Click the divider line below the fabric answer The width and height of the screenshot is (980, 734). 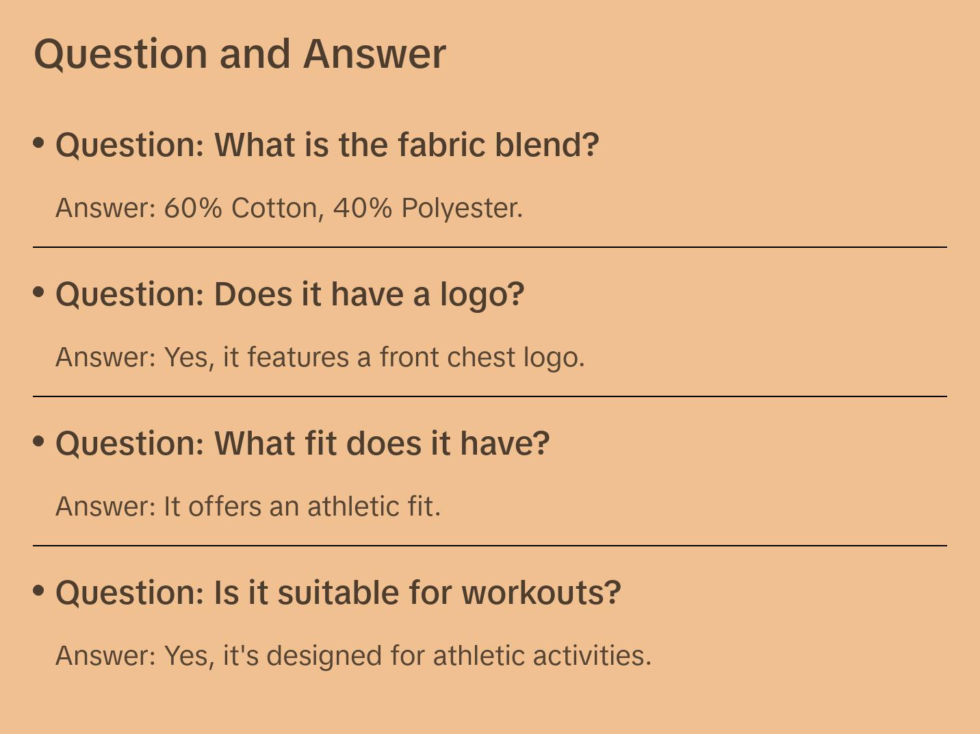(x=490, y=247)
